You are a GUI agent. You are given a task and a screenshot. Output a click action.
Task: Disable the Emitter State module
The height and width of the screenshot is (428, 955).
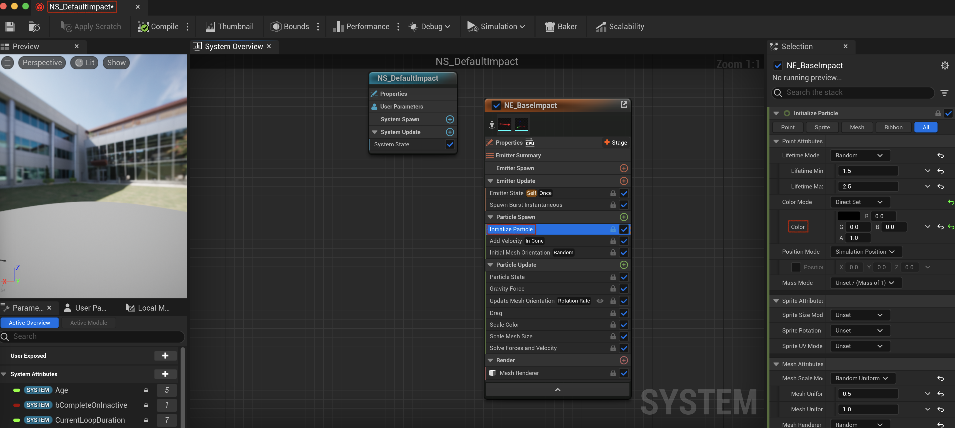tap(624, 193)
